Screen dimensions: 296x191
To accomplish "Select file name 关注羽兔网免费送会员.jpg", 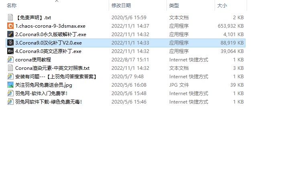I will [x=44, y=85].
